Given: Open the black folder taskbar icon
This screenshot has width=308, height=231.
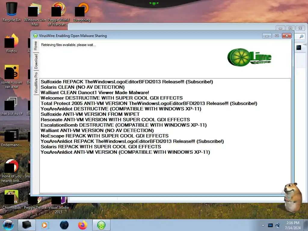Looking at the screenshot, I should (27, 225).
